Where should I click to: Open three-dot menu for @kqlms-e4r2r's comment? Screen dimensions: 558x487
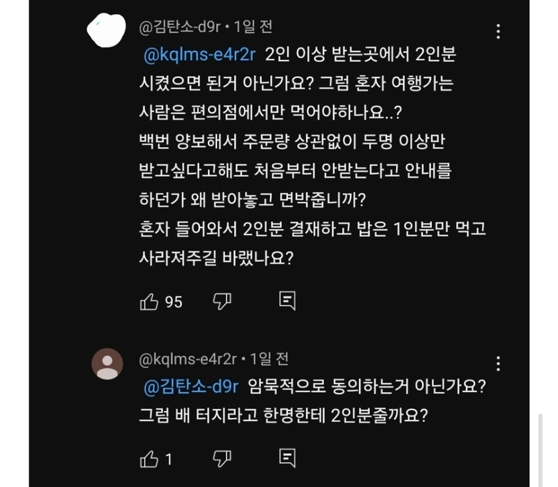498,364
